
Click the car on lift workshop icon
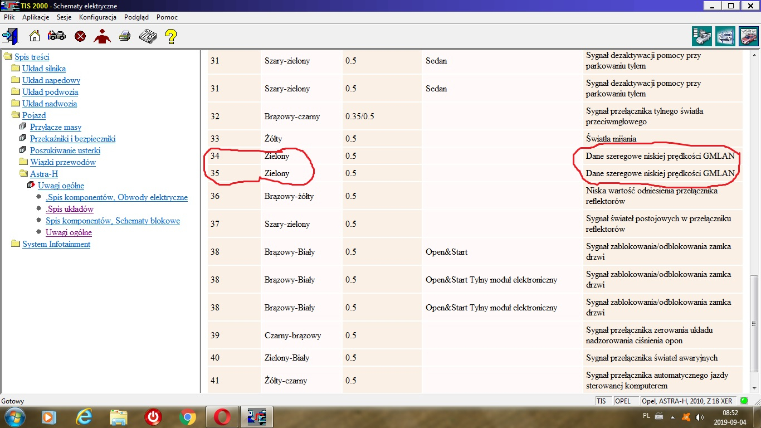click(x=725, y=36)
